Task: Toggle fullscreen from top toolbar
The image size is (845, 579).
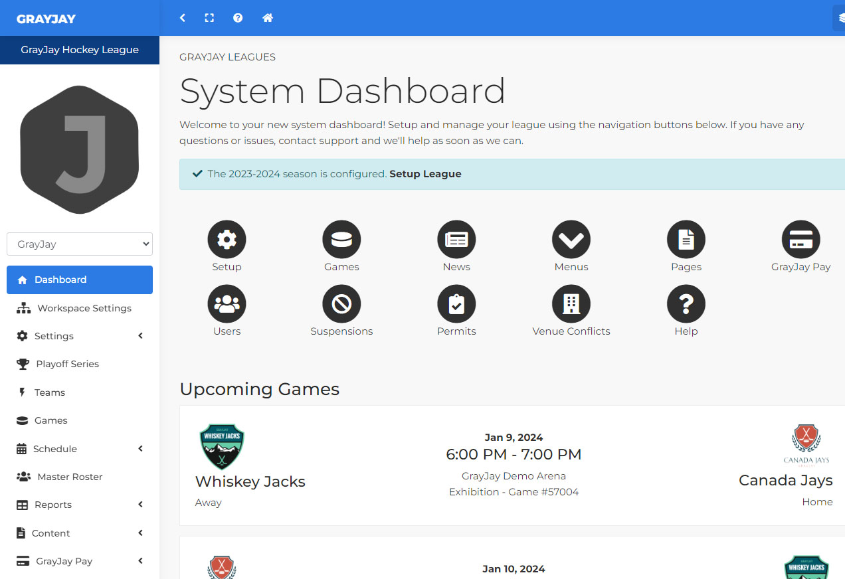Action: (209, 18)
